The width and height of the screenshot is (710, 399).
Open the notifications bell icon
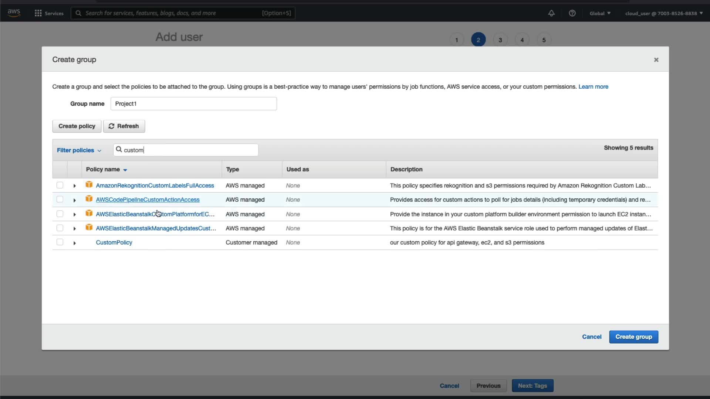(x=551, y=13)
